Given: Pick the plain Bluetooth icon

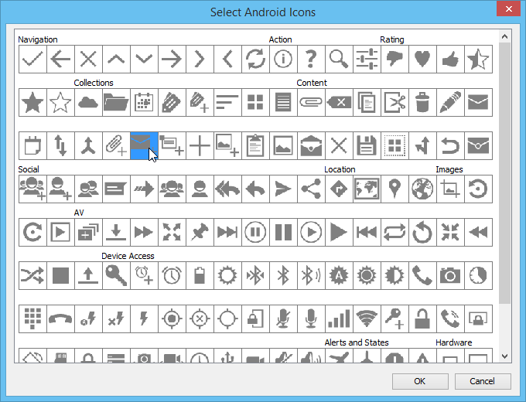Looking at the screenshot, I should pyautogui.click(x=283, y=275).
